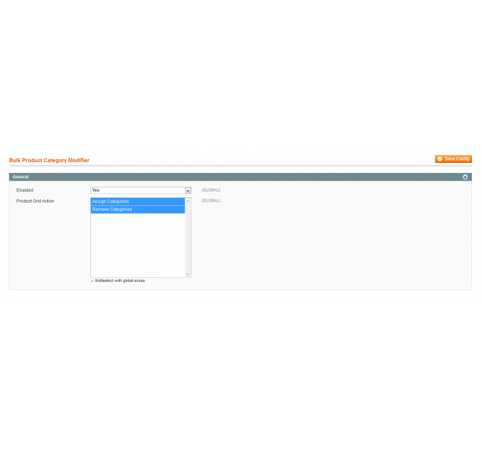The width and height of the screenshot is (482, 452).
Task: Click the Bulk Product Category Modifier title
Action: pyautogui.click(x=49, y=160)
